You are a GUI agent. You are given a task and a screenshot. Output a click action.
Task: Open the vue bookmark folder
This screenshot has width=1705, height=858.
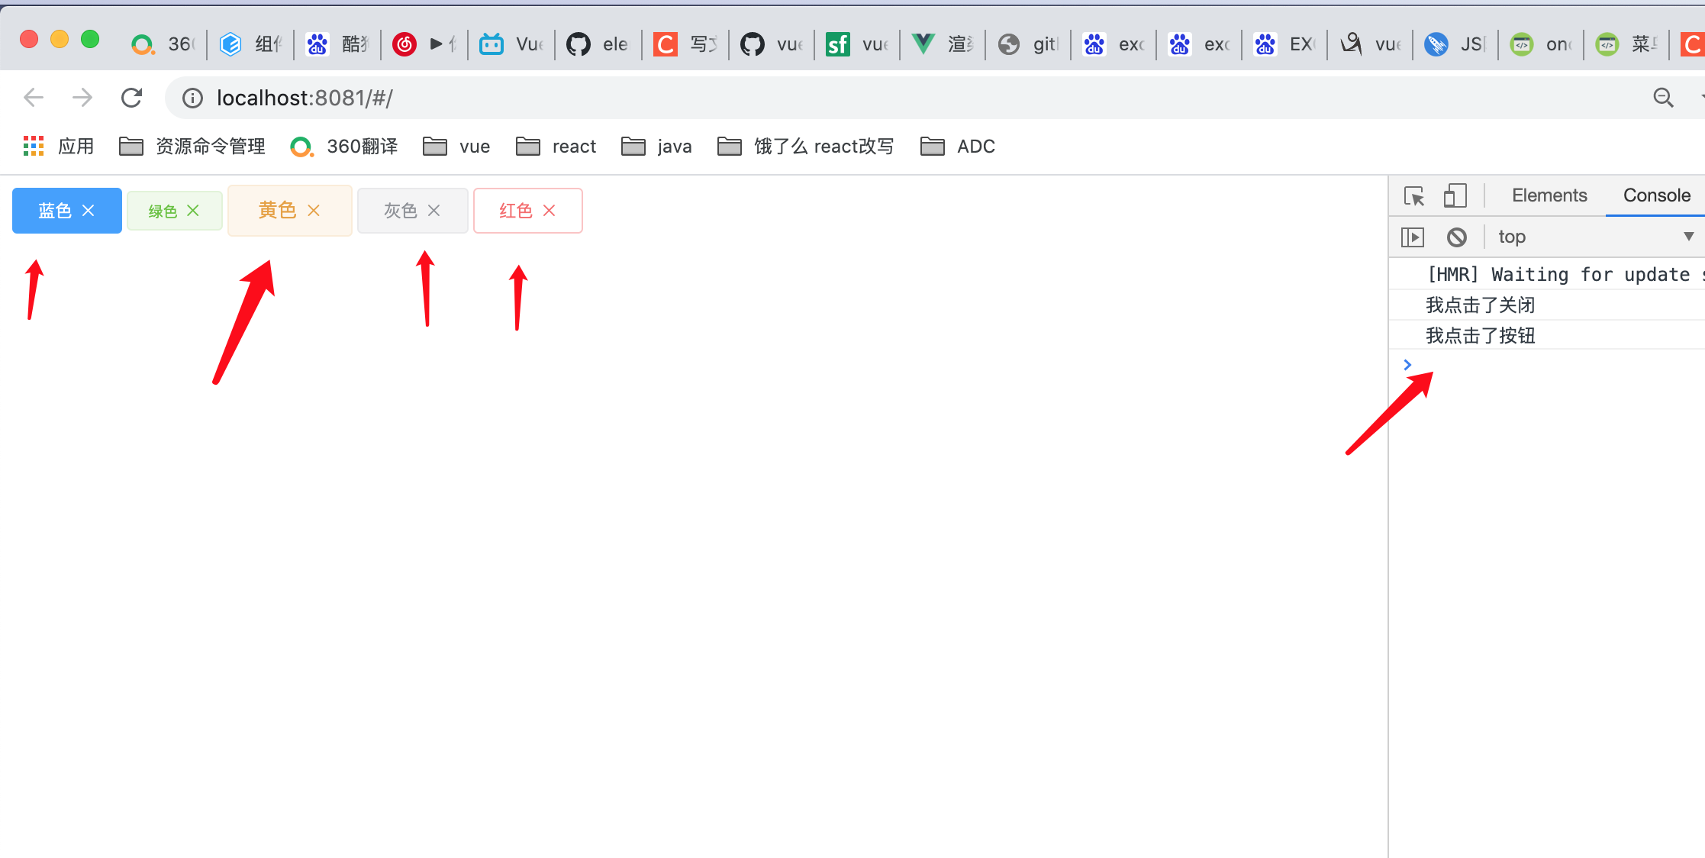(456, 146)
